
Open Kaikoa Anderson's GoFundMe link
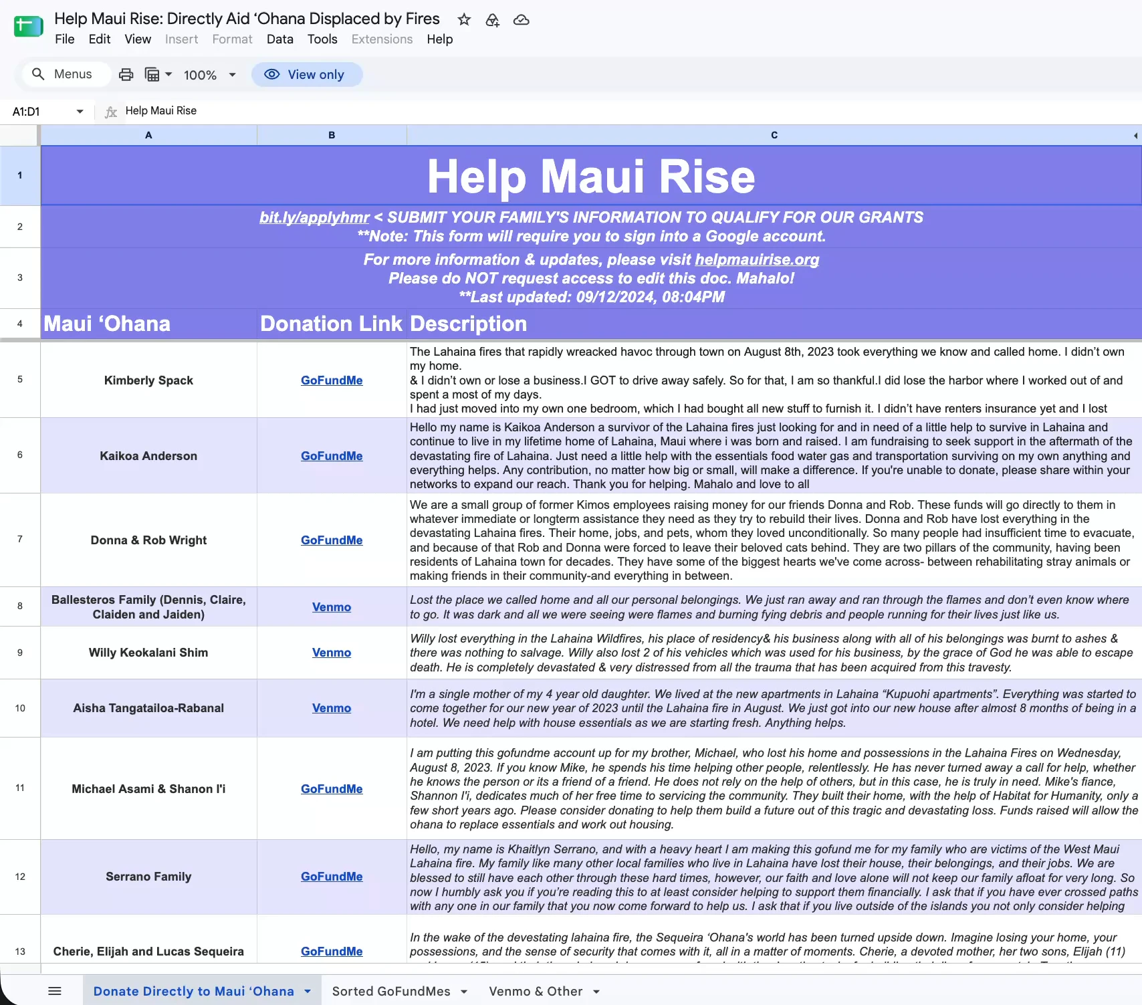pyautogui.click(x=332, y=456)
